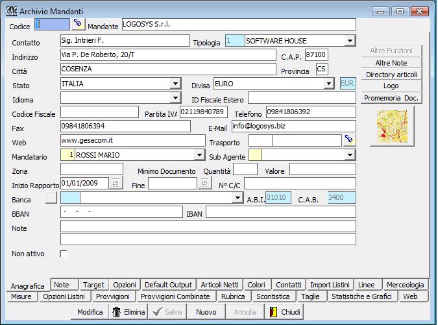Click into the E-Mail input field

click(x=293, y=126)
